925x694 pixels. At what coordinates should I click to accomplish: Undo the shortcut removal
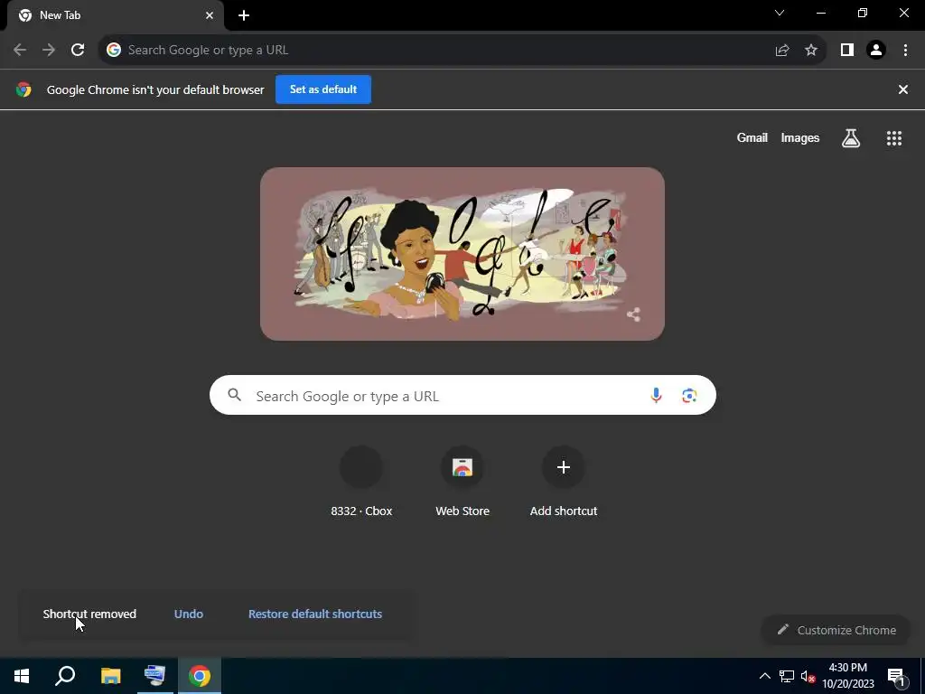[189, 614]
